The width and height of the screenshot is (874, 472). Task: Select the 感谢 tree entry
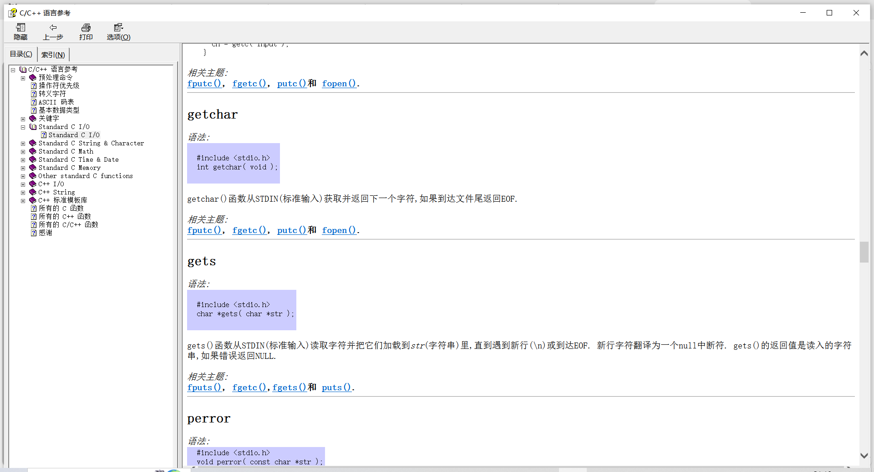click(x=45, y=233)
